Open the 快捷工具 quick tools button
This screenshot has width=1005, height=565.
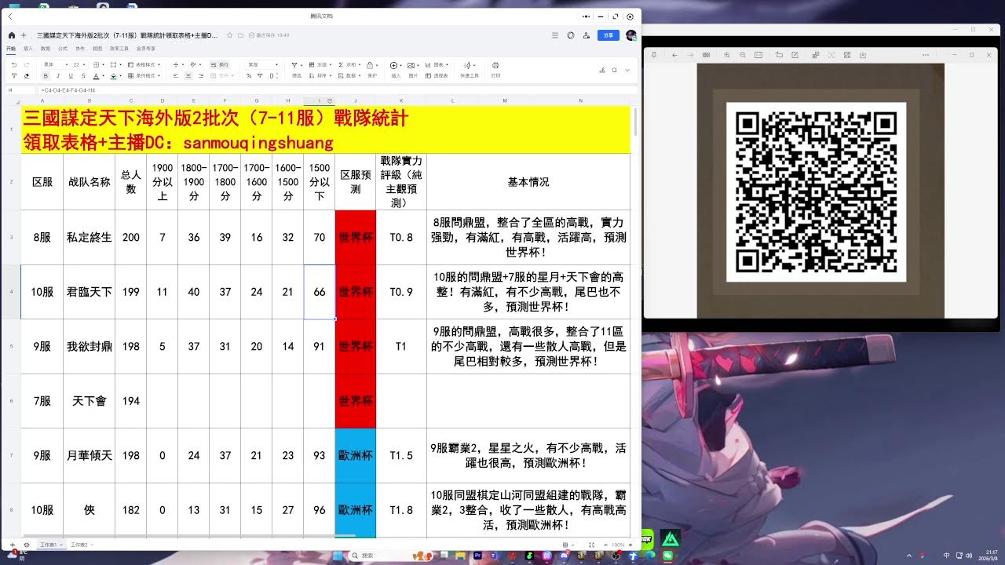coord(469,70)
